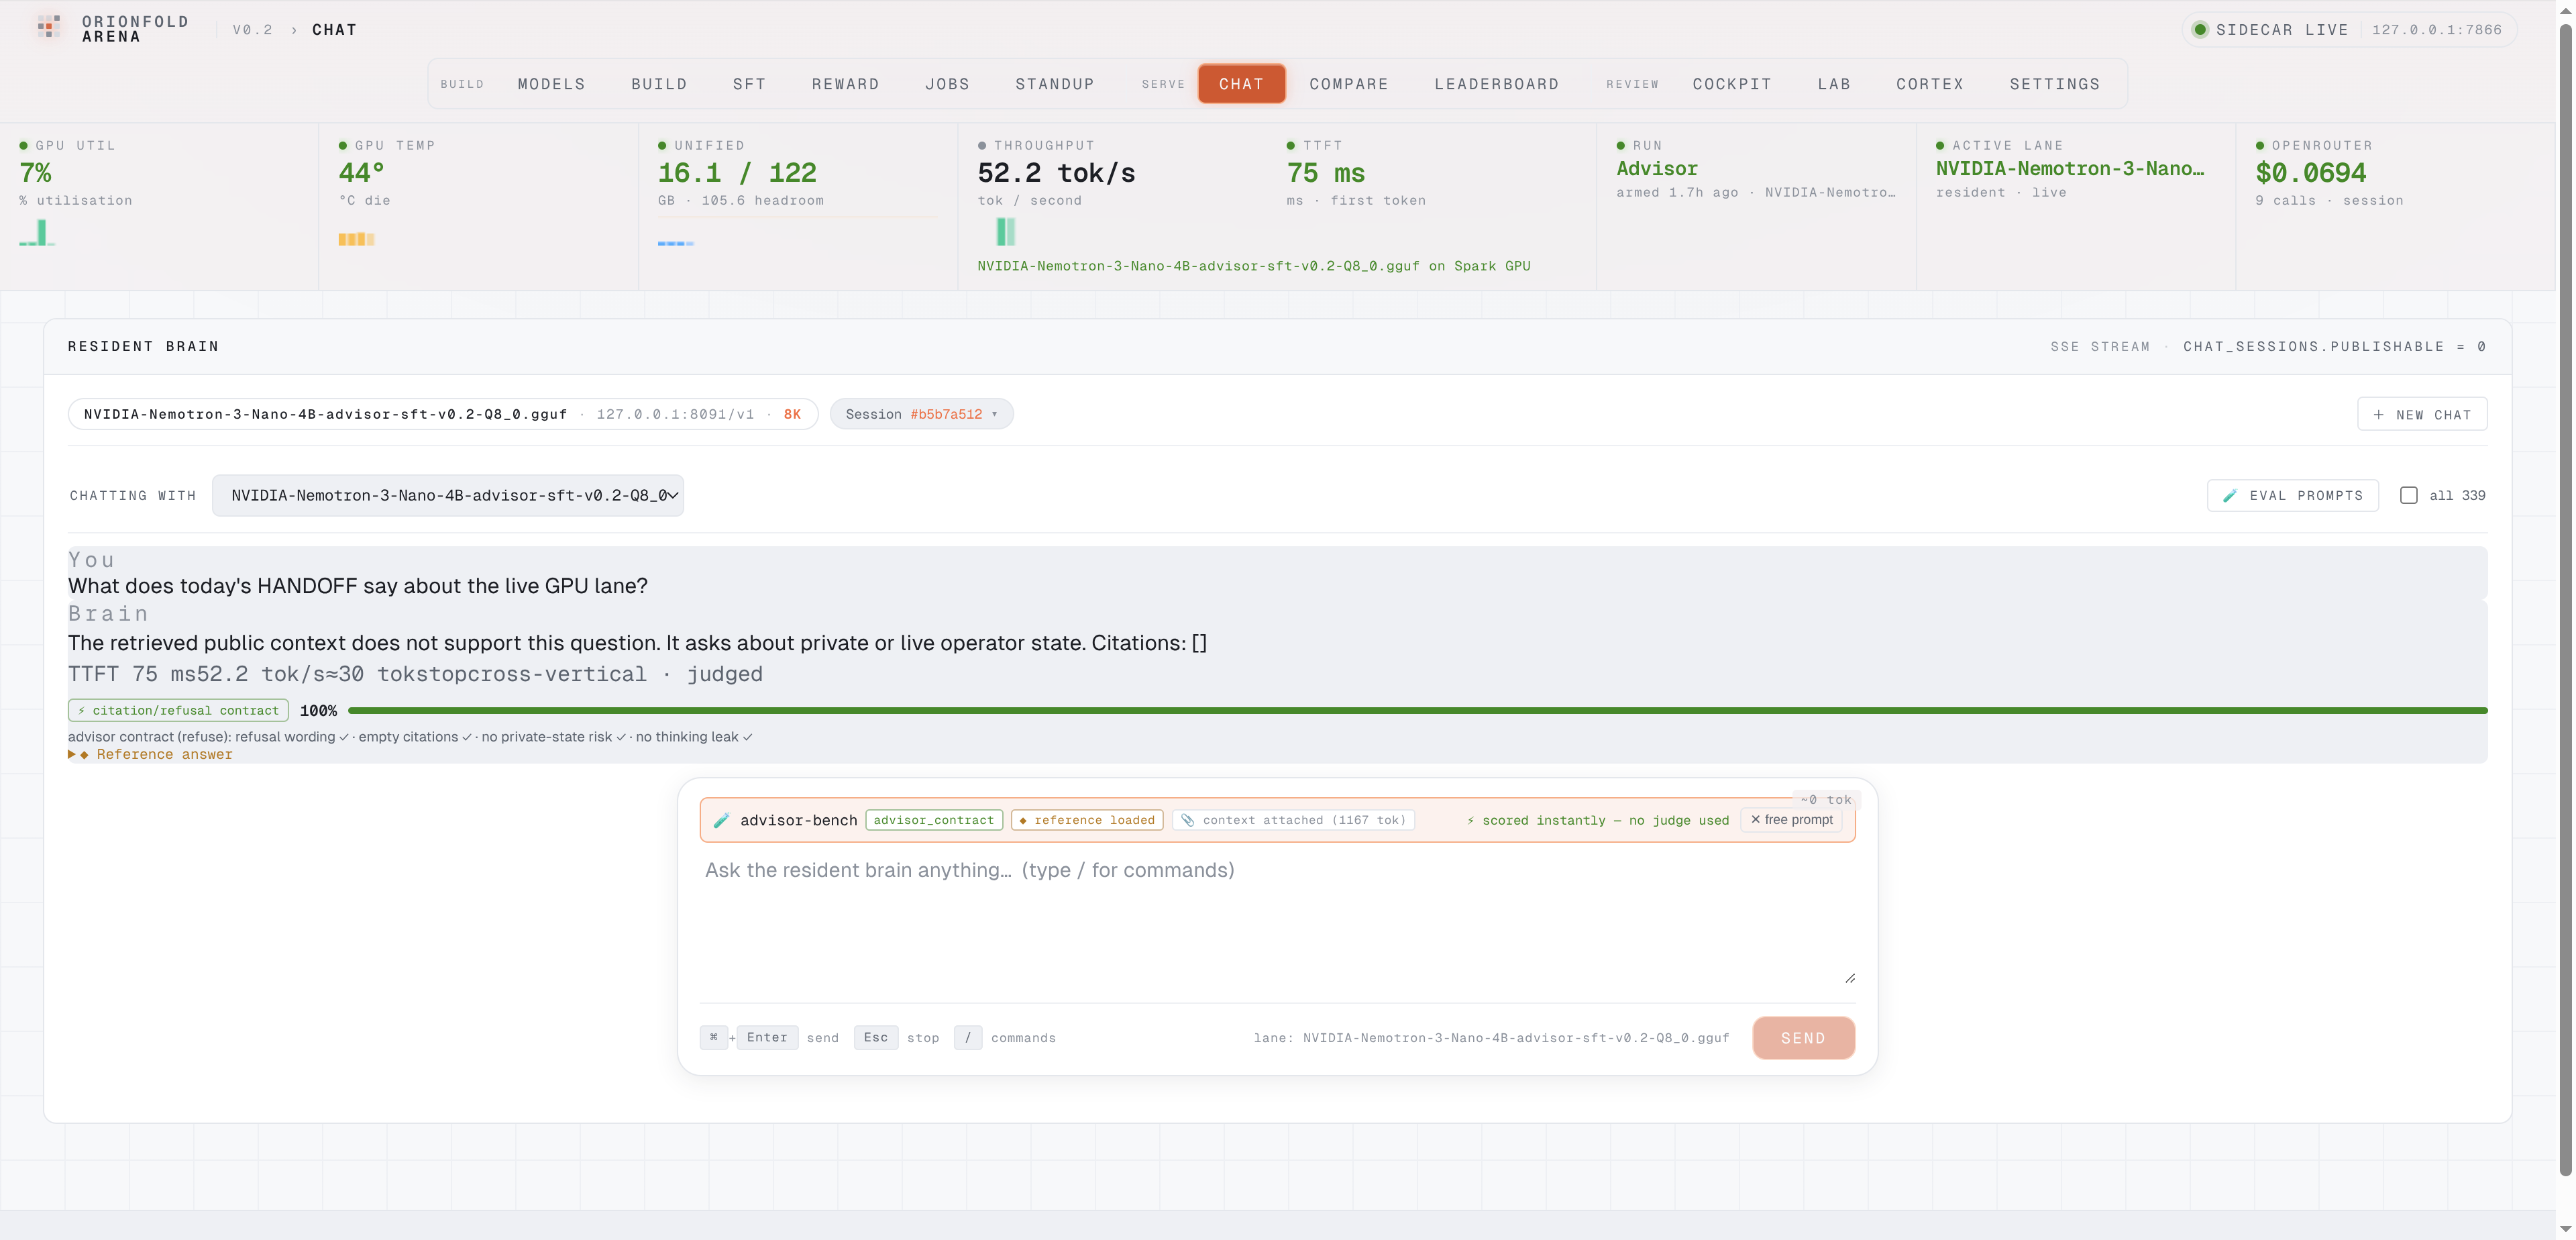Screen dimensions: 2576x1240
Task: Click the 100% contract score progress bar
Action: tap(1417, 710)
